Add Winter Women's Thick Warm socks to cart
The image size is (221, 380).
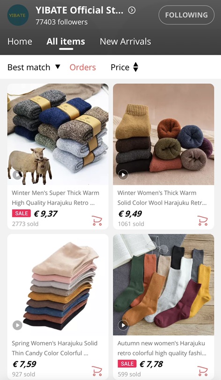click(203, 220)
